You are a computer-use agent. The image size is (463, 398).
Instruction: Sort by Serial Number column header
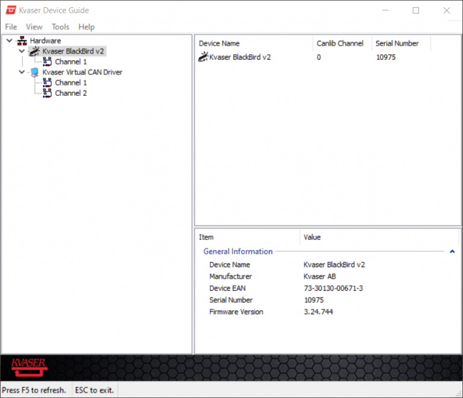[x=397, y=43]
